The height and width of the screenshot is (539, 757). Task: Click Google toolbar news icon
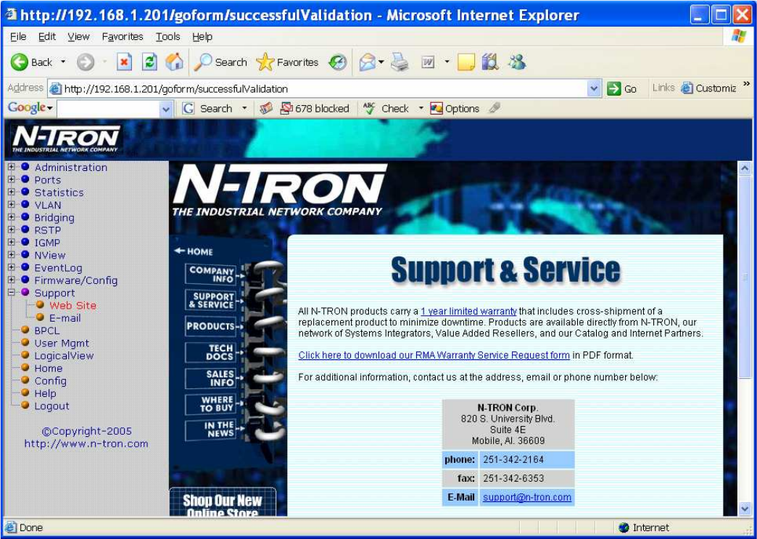click(266, 109)
